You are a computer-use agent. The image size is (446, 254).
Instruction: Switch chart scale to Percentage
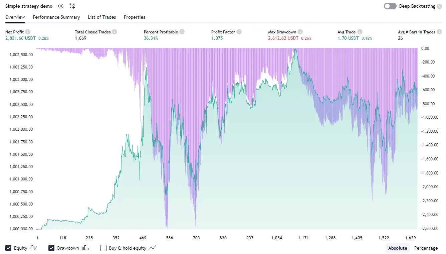pyautogui.click(x=426, y=248)
